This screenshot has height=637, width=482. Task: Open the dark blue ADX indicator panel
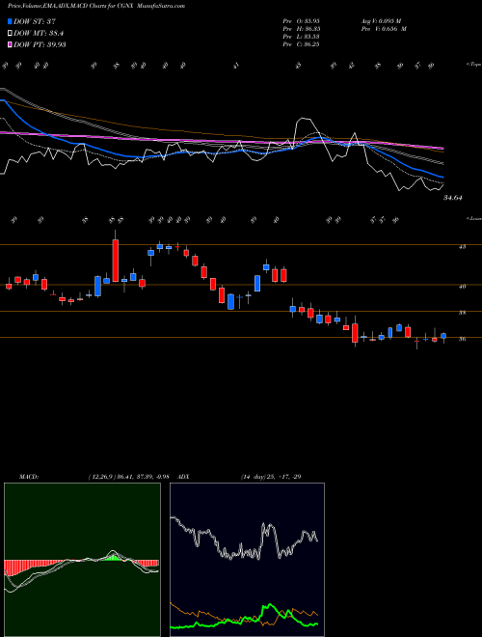[247, 560]
